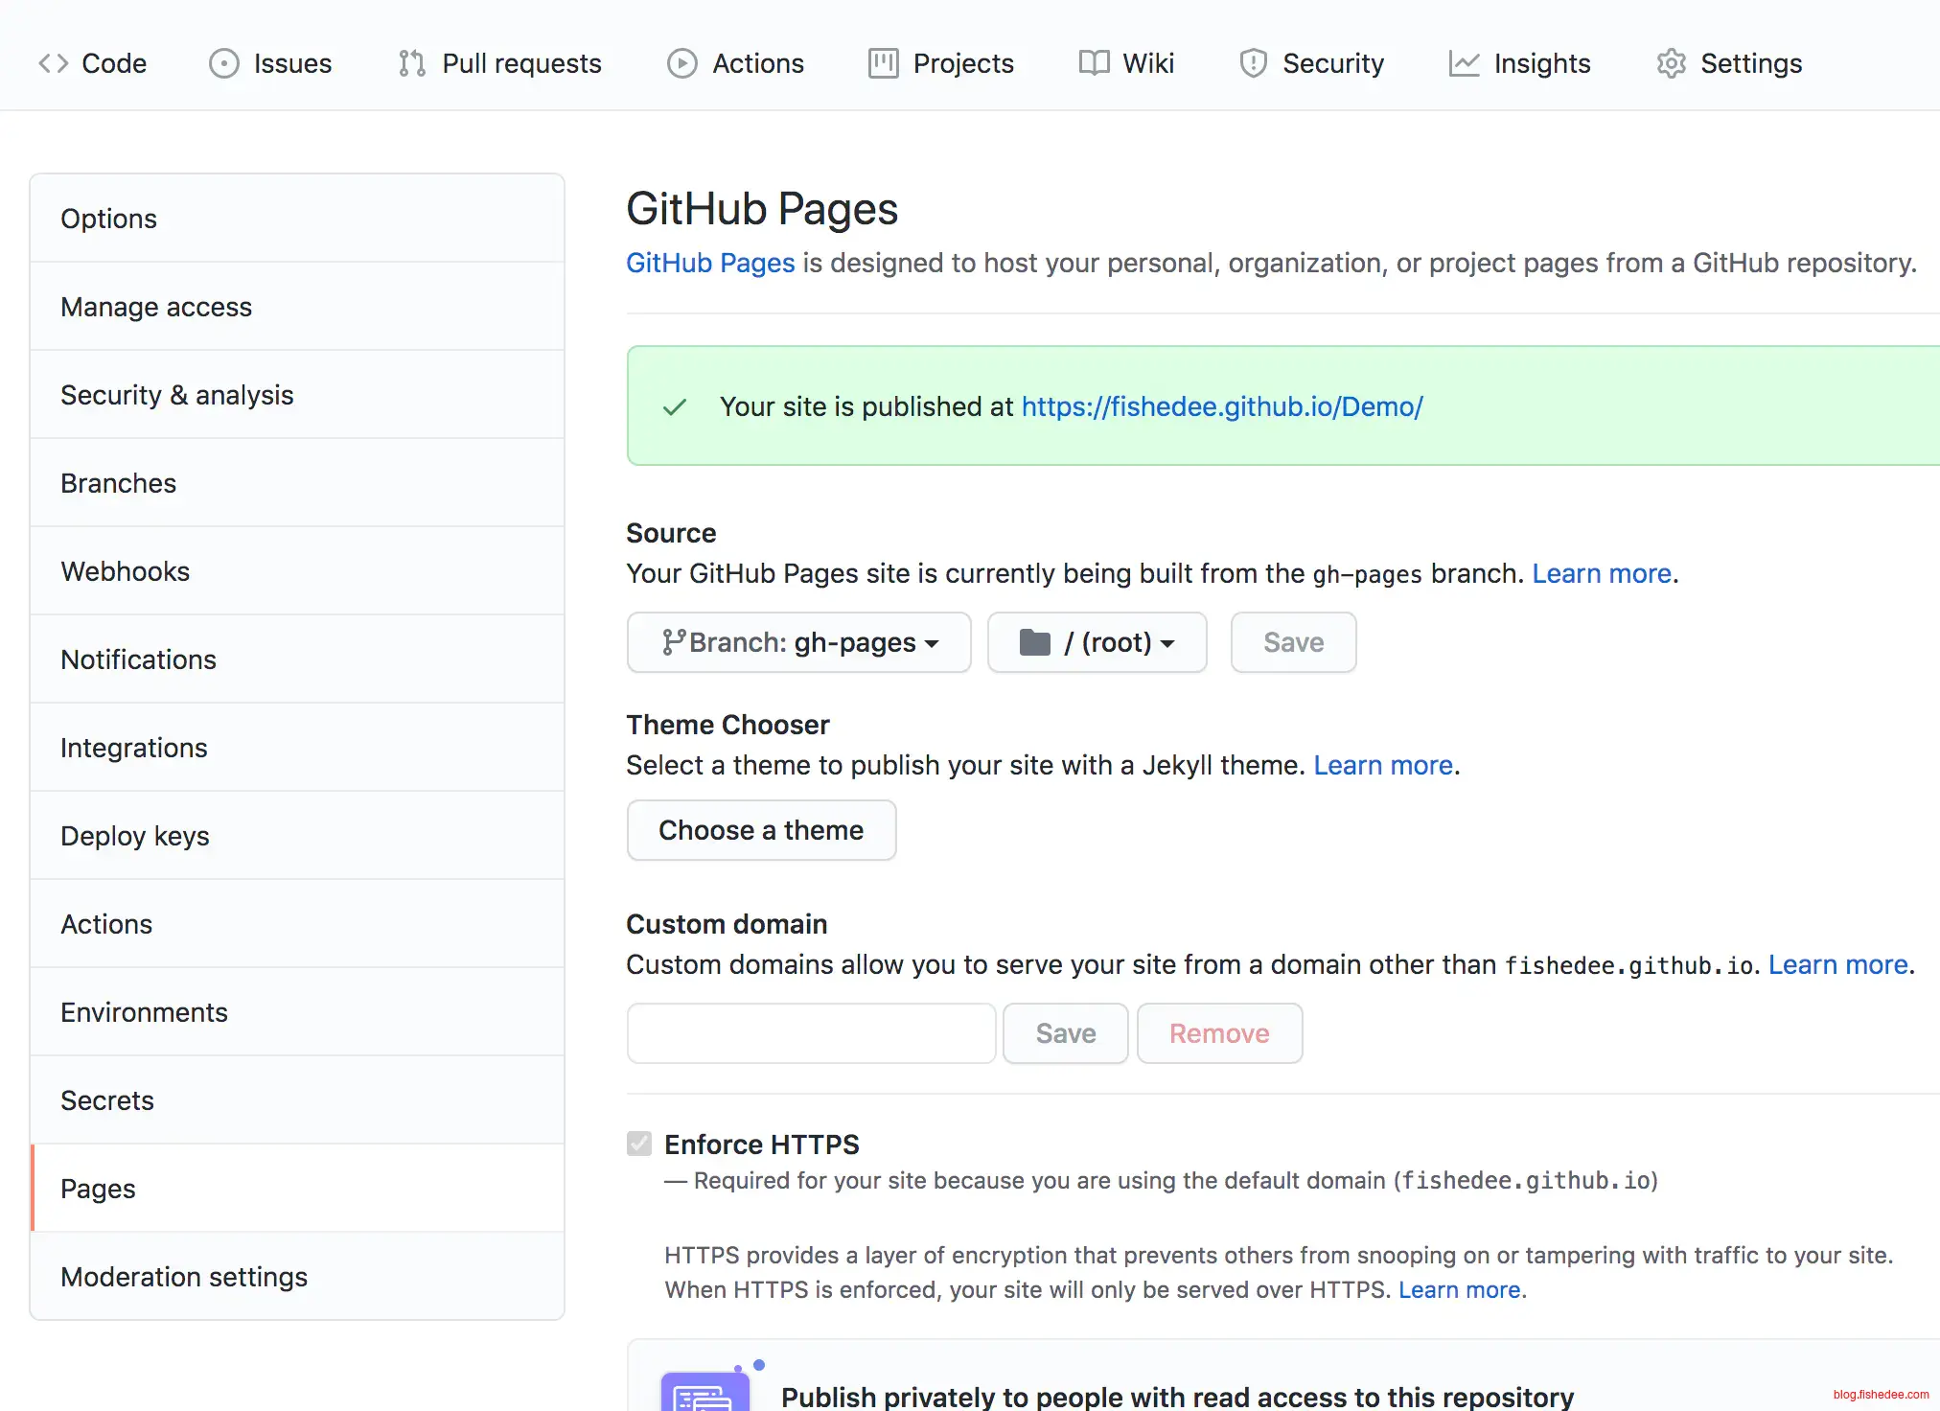
Task: Toggle the Enforce HTTPS checkbox
Action: (639, 1144)
